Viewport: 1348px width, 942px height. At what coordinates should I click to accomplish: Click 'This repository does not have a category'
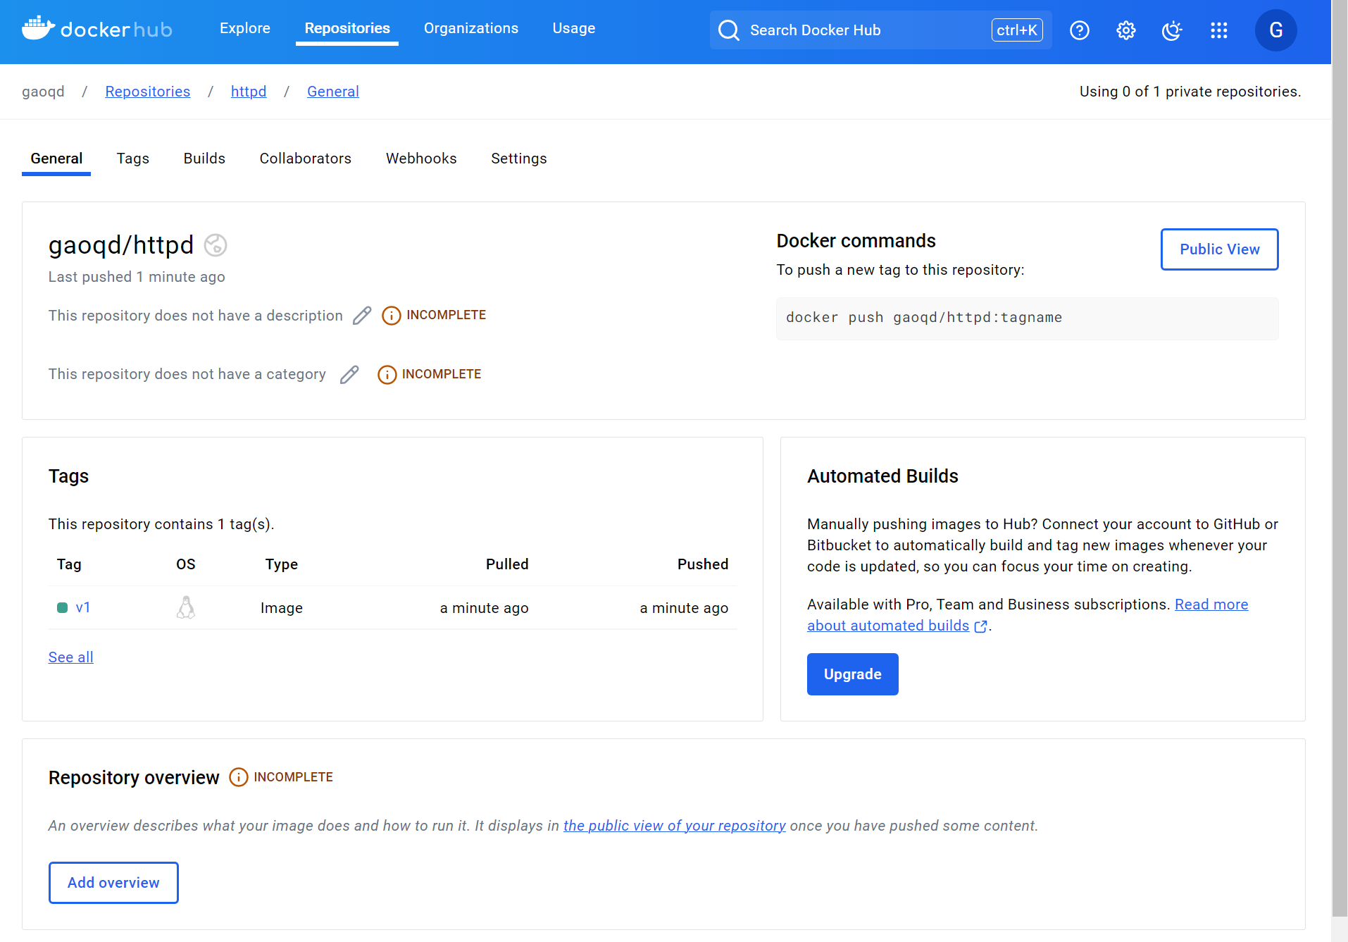click(187, 374)
